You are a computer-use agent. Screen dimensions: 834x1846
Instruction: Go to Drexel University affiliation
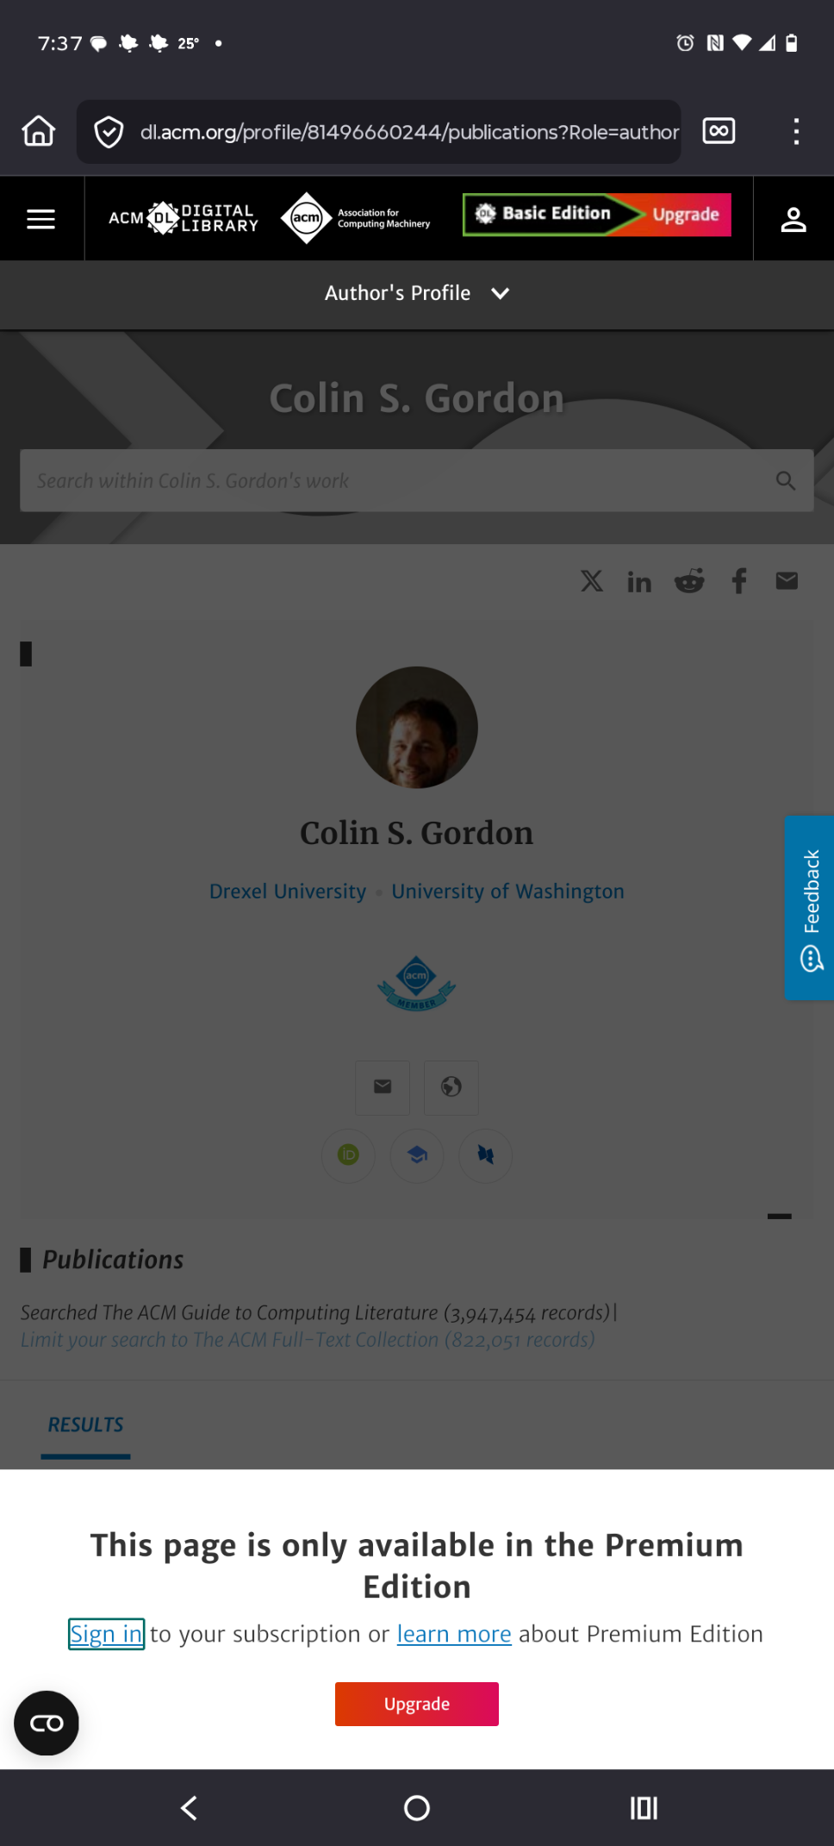tap(288, 891)
